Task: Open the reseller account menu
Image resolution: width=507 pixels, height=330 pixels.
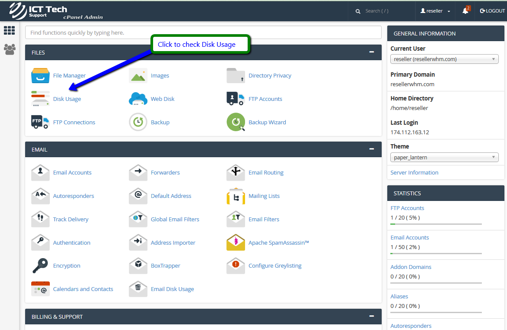Action: tap(435, 11)
